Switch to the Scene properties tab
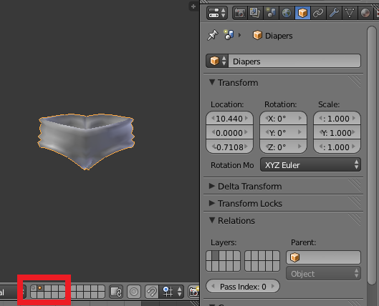The image size is (379, 306). click(x=271, y=13)
